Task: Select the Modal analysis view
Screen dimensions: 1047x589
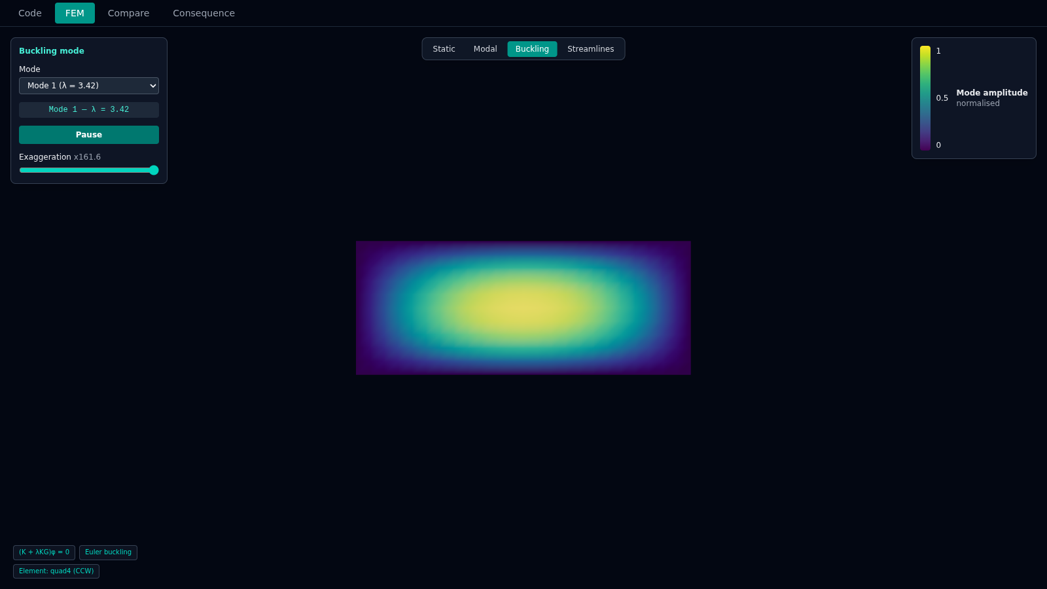Action: click(x=485, y=49)
